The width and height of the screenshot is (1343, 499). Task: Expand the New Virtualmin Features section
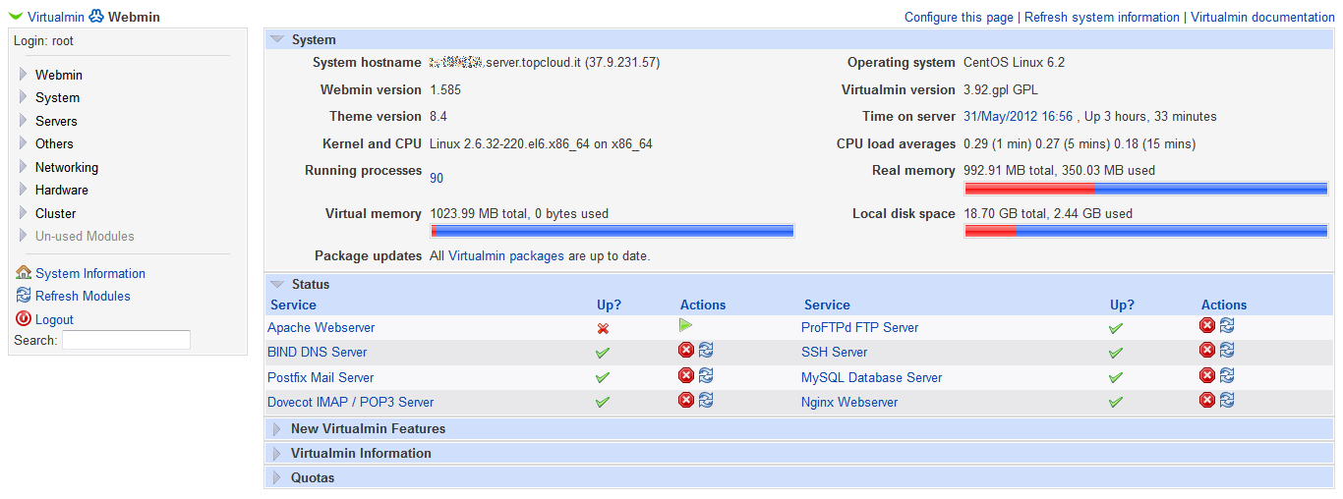pyautogui.click(x=277, y=429)
